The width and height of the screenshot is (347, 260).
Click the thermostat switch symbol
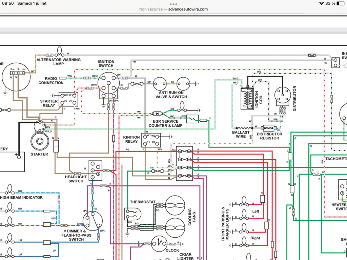pyautogui.click(x=133, y=214)
